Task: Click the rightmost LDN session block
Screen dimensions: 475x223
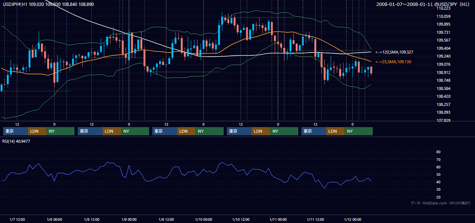Action: click(336, 131)
